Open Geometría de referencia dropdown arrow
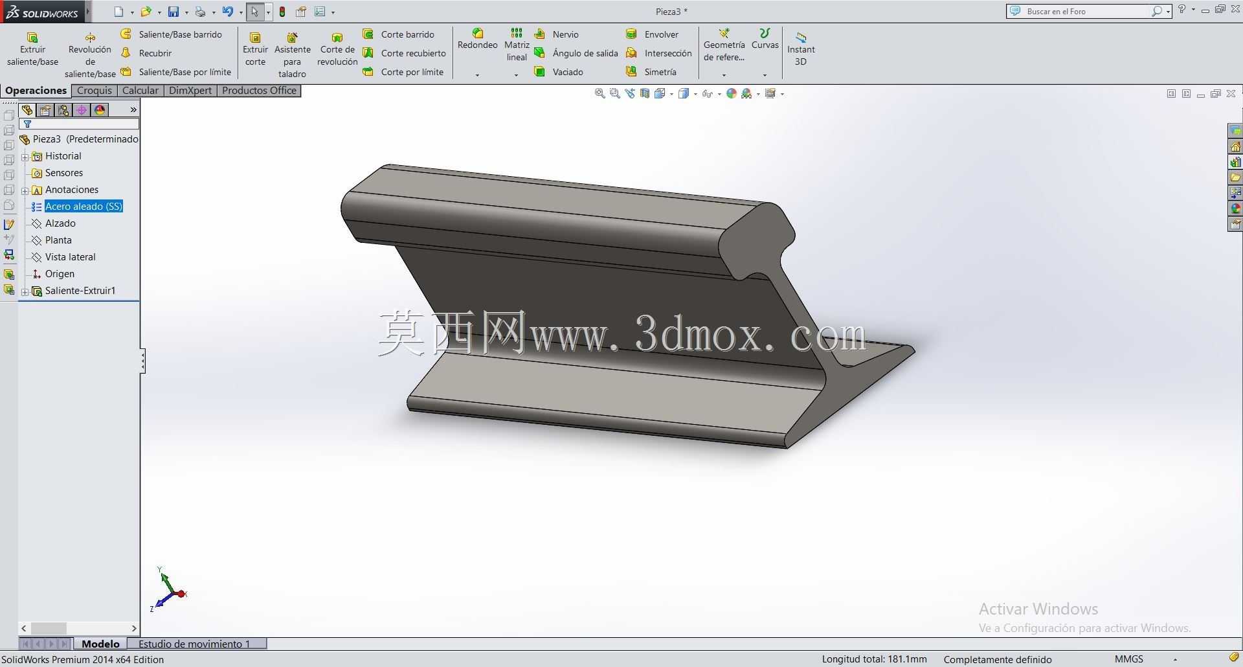The width and height of the screenshot is (1243, 667). point(724,75)
